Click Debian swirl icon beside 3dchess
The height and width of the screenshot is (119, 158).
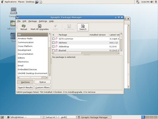coord(57,43)
